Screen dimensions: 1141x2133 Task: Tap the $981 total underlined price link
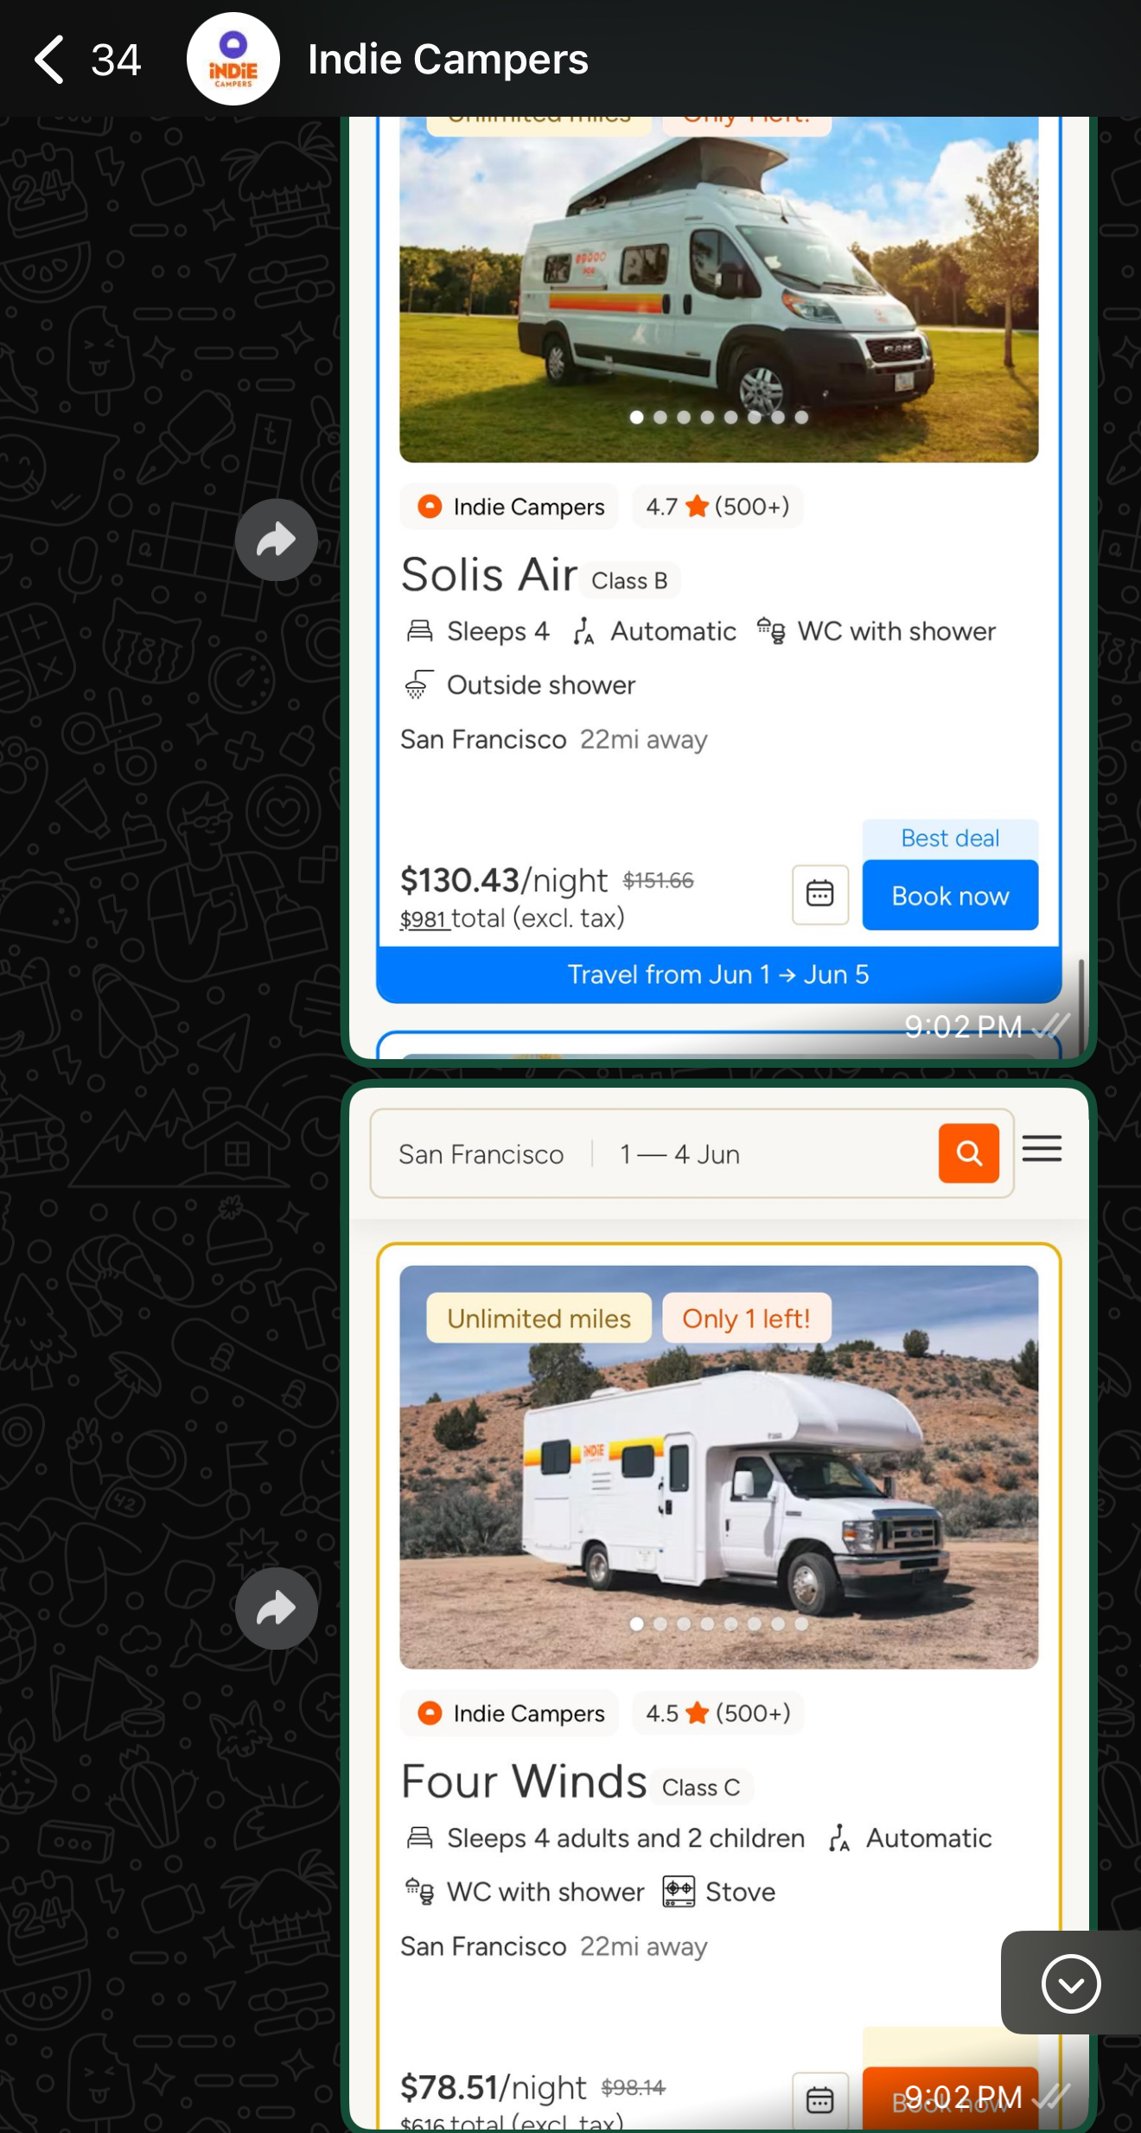tap(423, 918)
